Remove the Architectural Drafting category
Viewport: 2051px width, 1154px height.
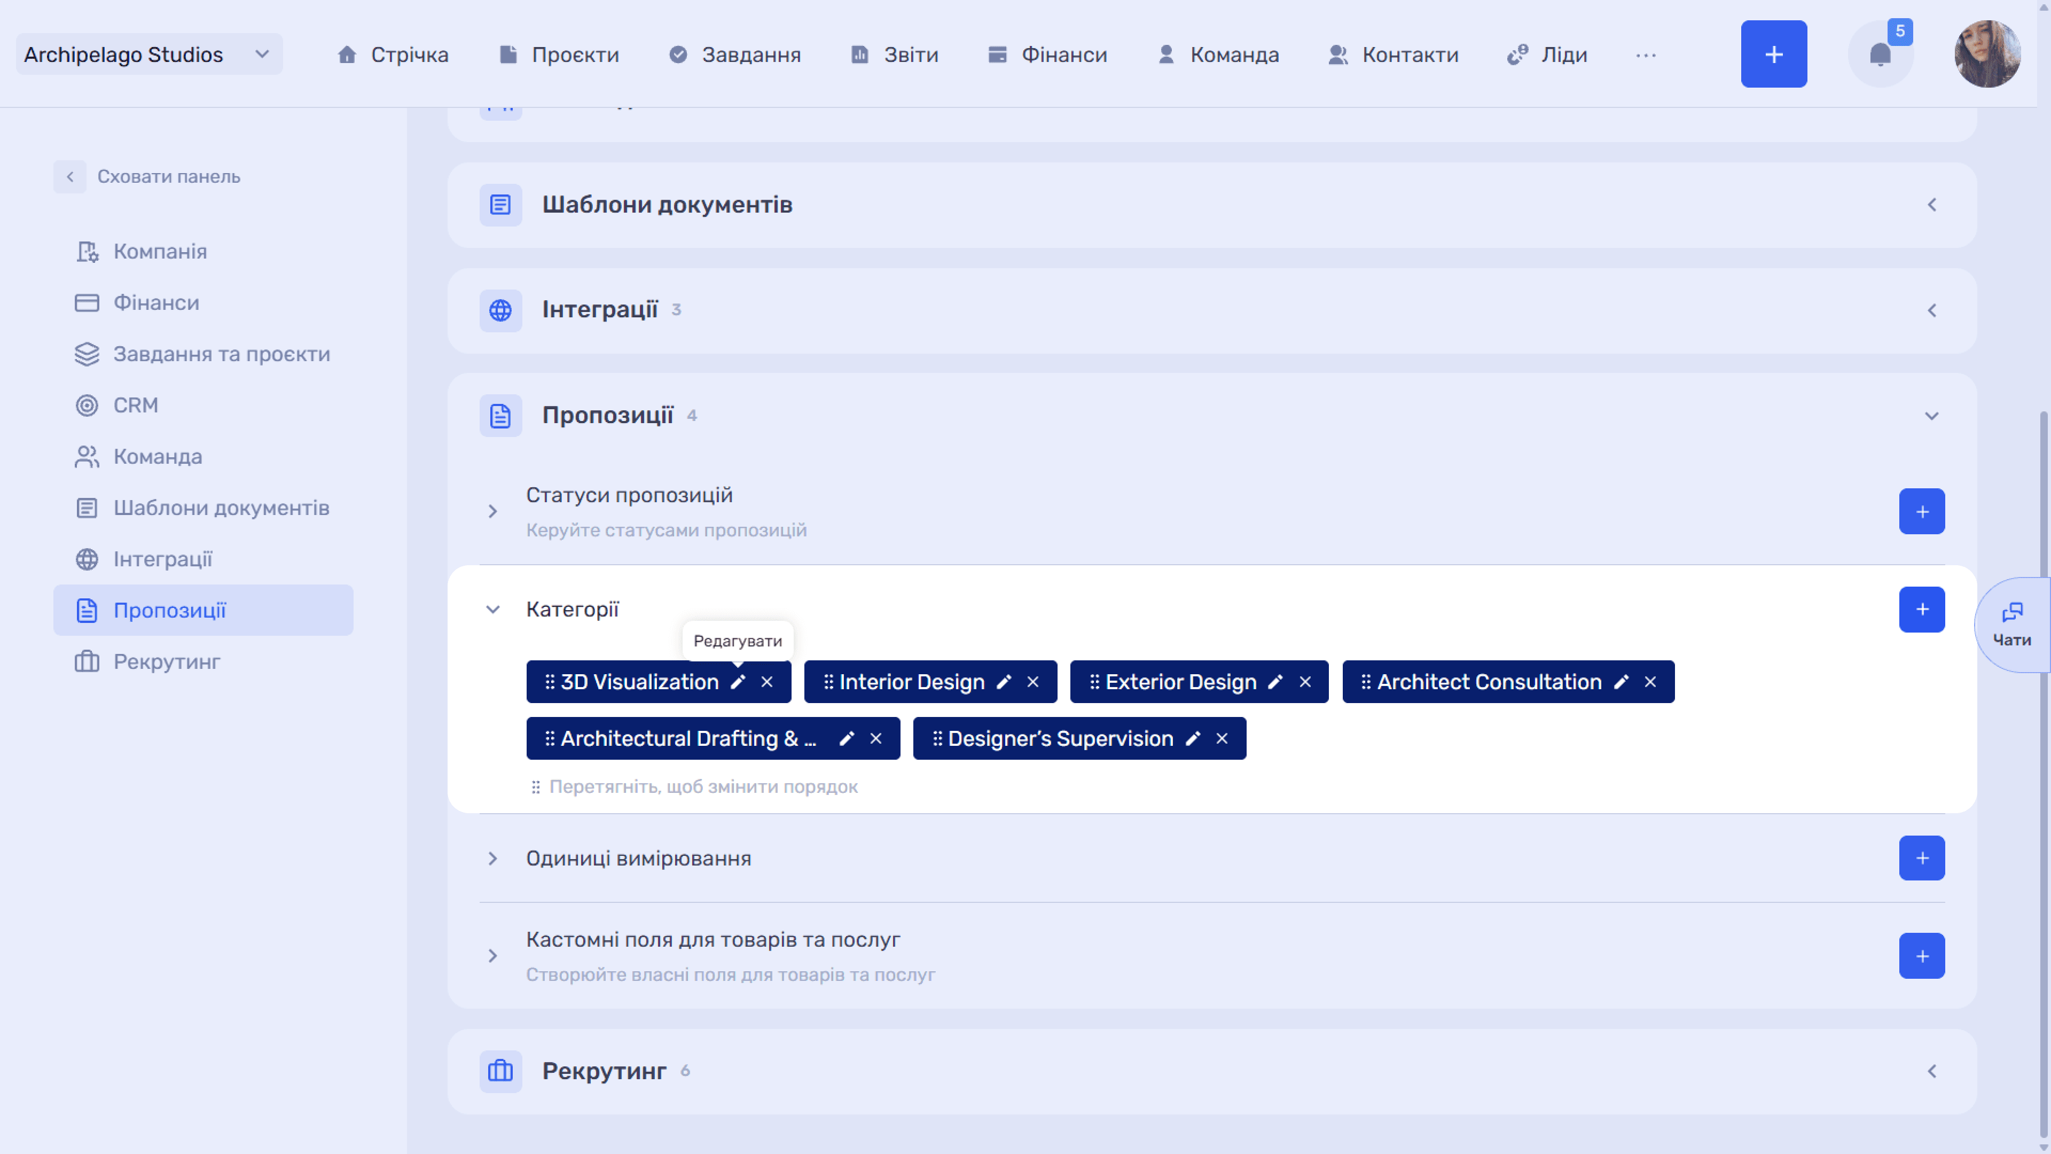pyautogui.click(x=876, y=738)
